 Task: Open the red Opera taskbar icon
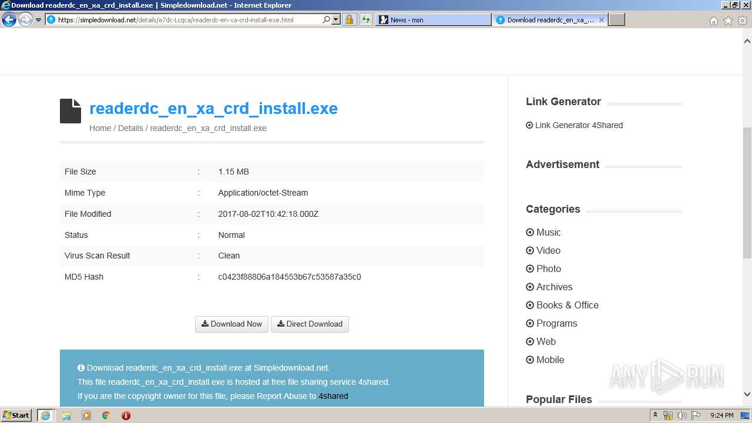click(126, 415)
